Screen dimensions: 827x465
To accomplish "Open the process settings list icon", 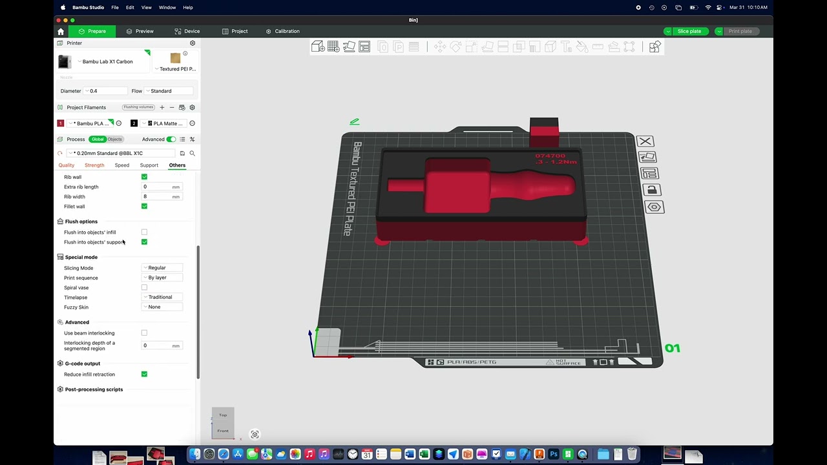I will click(x=182, y=139).
